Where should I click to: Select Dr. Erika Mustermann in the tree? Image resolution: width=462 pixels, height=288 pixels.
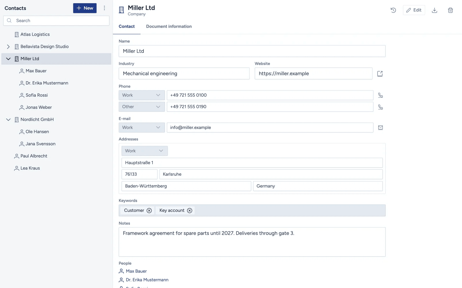(x=56, y=83)
